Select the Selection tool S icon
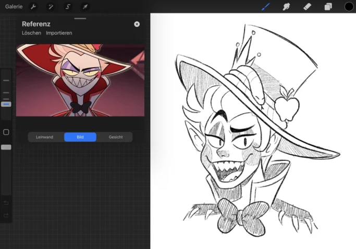The width and height of the screenshot is (356, 249). [x=68, y=7]
